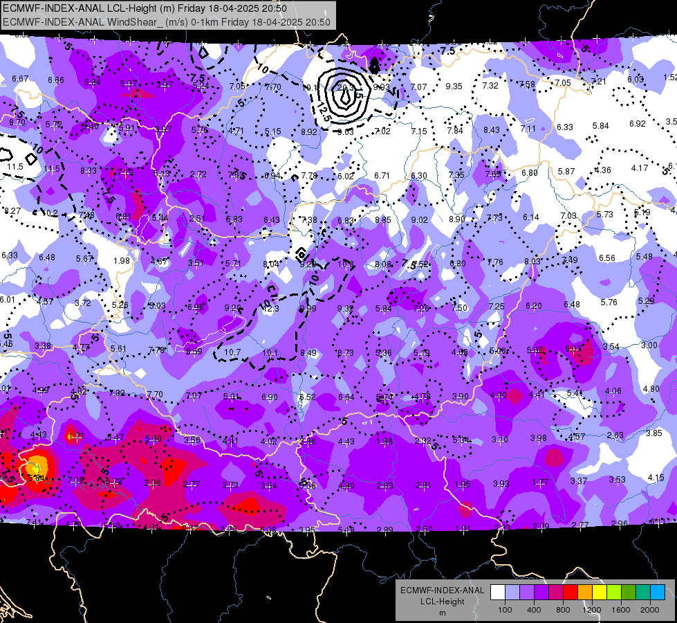
Task: Click the dark green legend swatch after 1600
Action: coord(629,593)
